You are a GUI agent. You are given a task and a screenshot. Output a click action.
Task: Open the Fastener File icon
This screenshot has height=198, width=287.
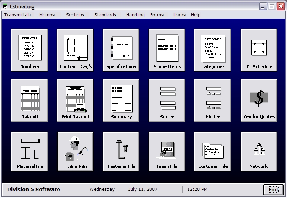(x=121, y=150)
